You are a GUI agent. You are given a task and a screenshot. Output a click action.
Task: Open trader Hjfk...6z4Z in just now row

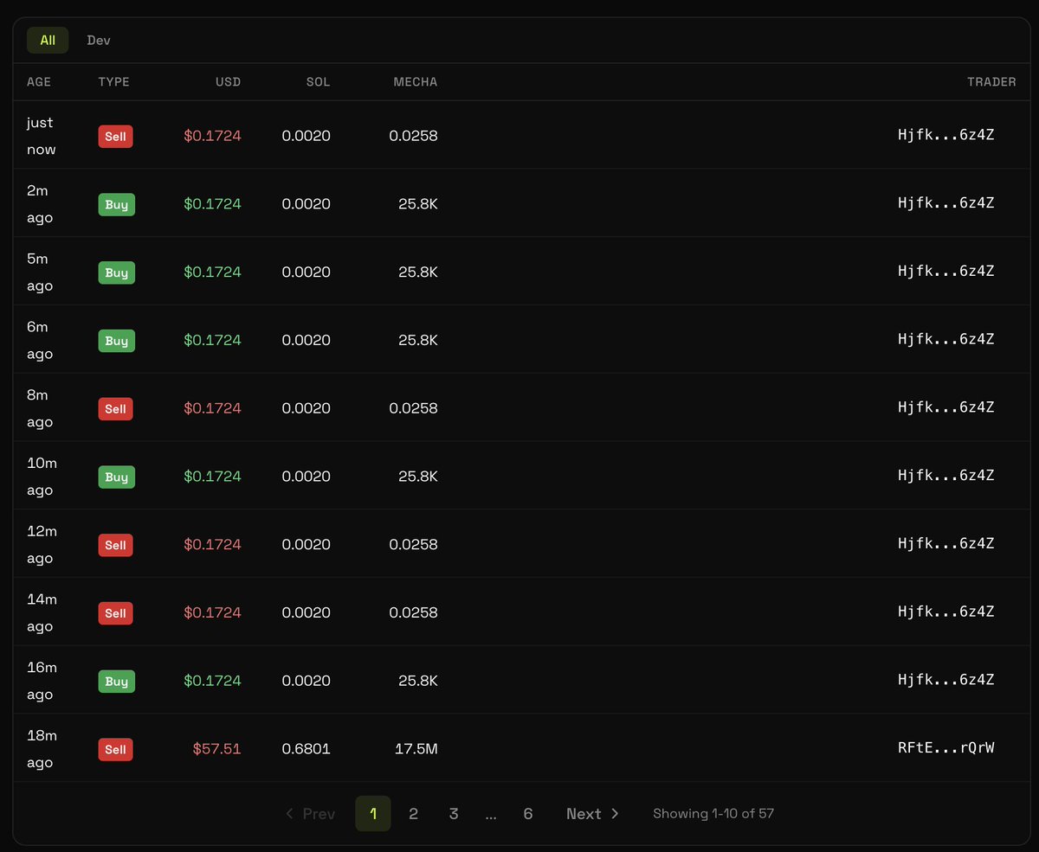click(946, 135)
